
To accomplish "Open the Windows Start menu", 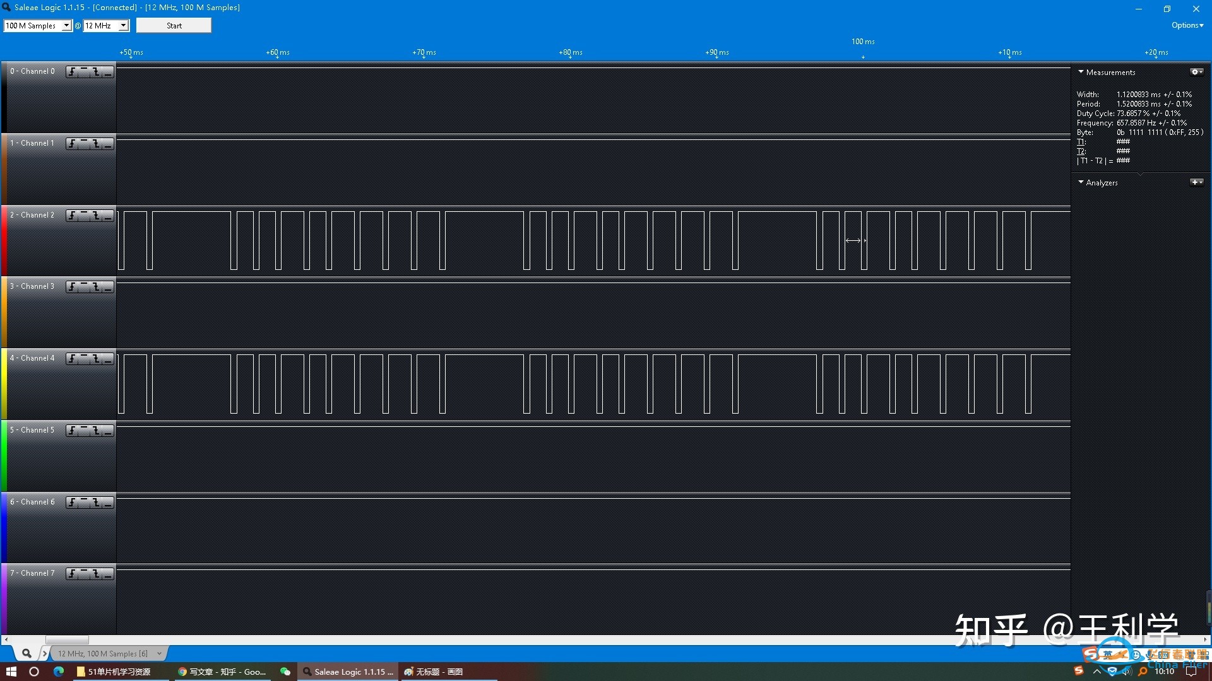I will tap(11, 672).
